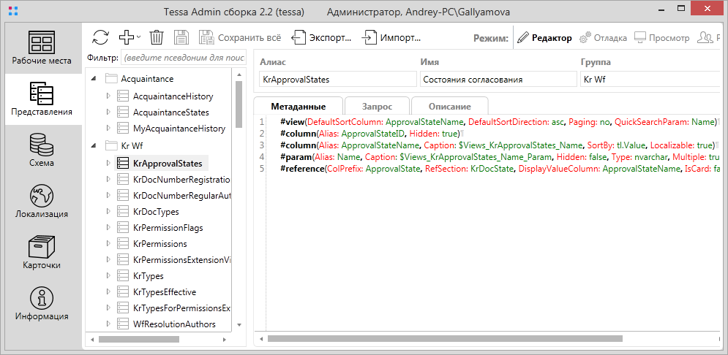This screenshot has width=728, height=355.
Task: Open the Карточки box section
Action: 42,253
